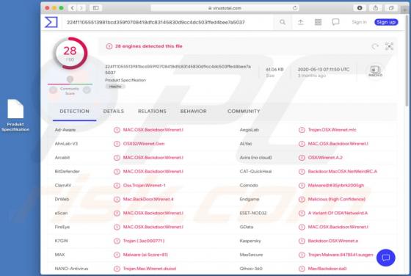The width and height of the screenshot is (411, 276).
Task: Open the apps grid icon
Action: pos(318,22)
